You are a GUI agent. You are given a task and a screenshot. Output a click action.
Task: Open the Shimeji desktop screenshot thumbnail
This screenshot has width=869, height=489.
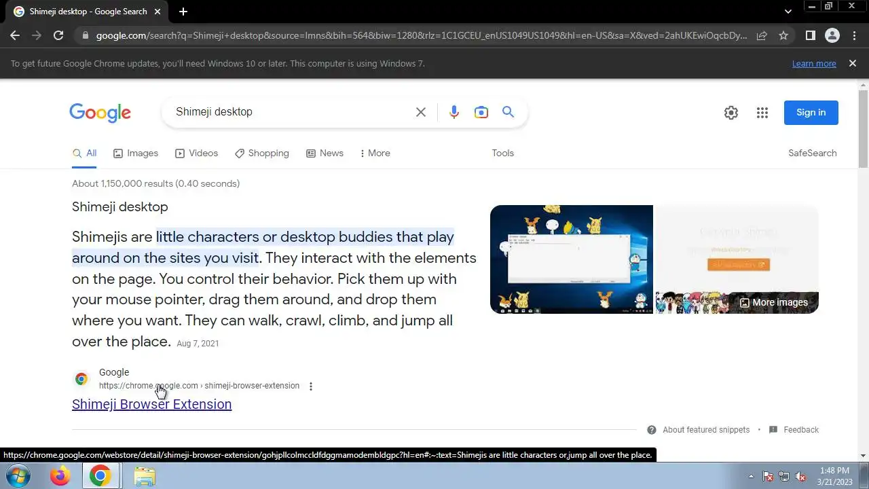click(x=572, y=259)
